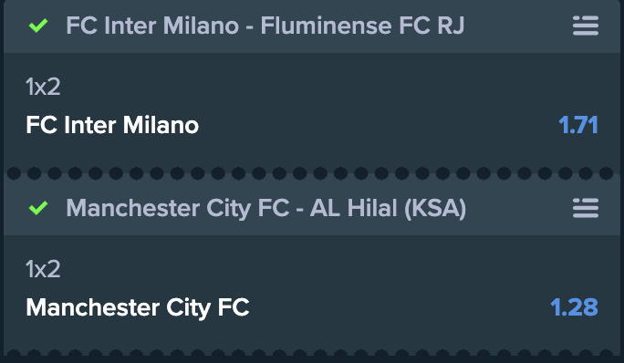Click the green checkmark beside Manchester City match
The image size is (624, 363).
[38, 208]
